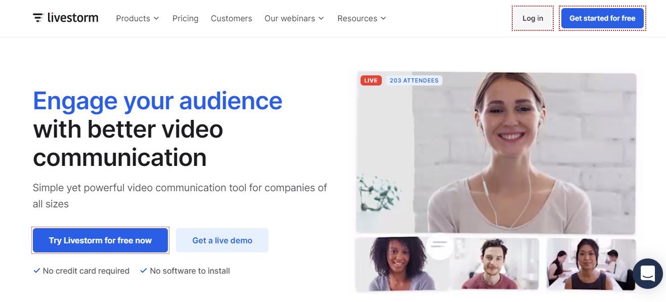Viewport: 666px width, 302px height.
Task: Go to the Pricing page
Action: click(185, 18)
